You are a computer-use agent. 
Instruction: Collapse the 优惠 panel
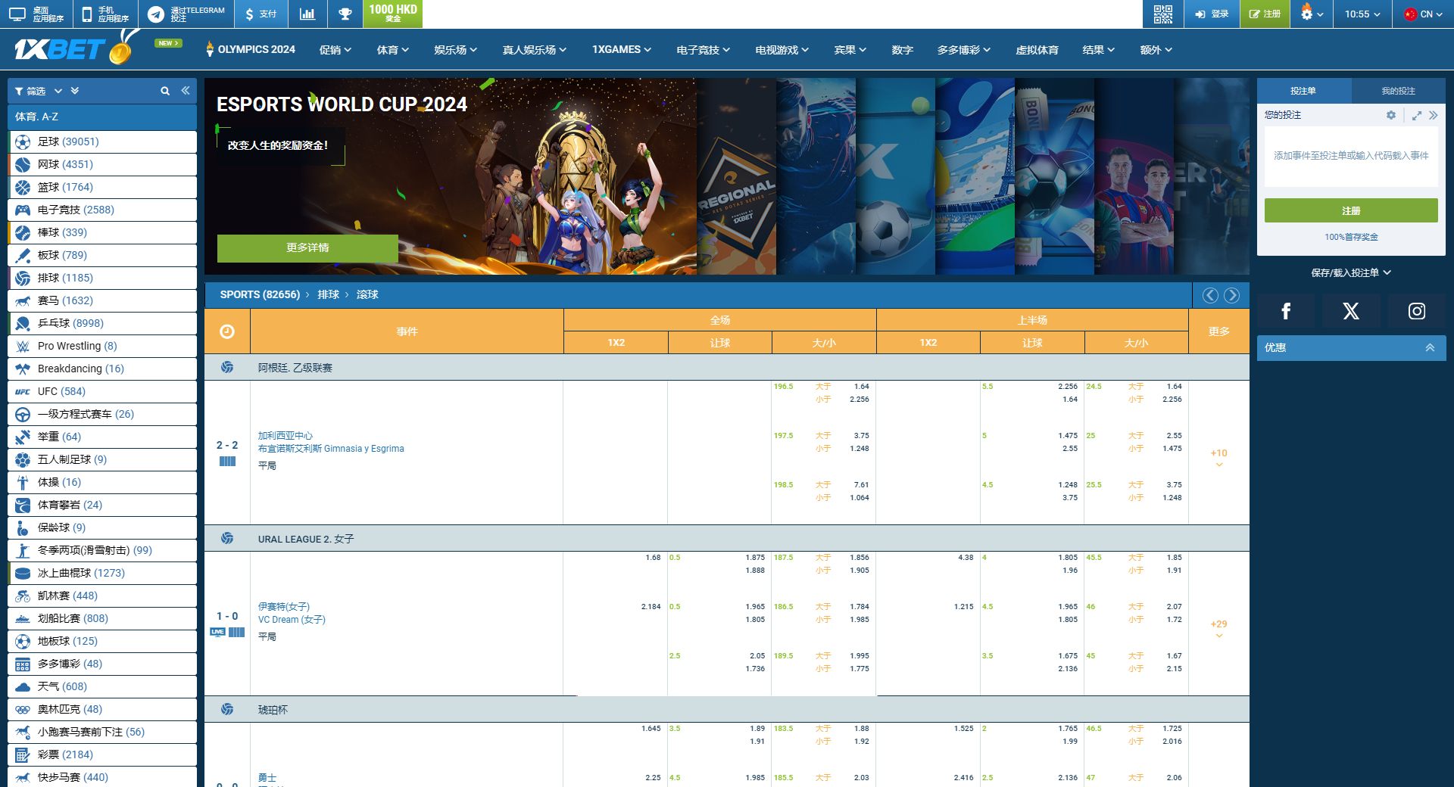tap(1430, 348)
